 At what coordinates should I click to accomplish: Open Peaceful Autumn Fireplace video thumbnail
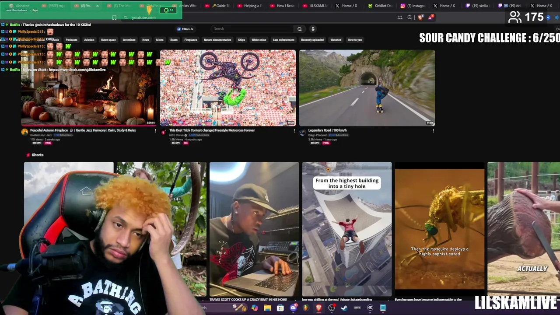coord(89,88)
